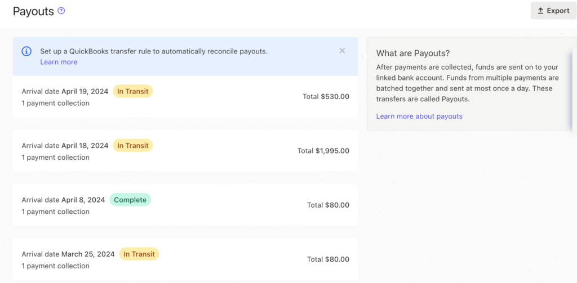Click the Total $1,995.00 amount
This screenshot has height=283, width=577.
323,151
